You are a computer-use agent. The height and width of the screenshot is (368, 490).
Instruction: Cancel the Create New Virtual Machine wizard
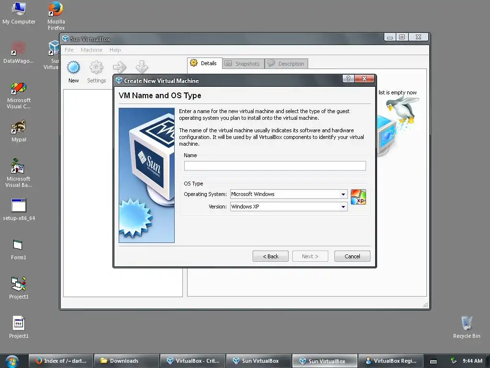coord(352,256)
